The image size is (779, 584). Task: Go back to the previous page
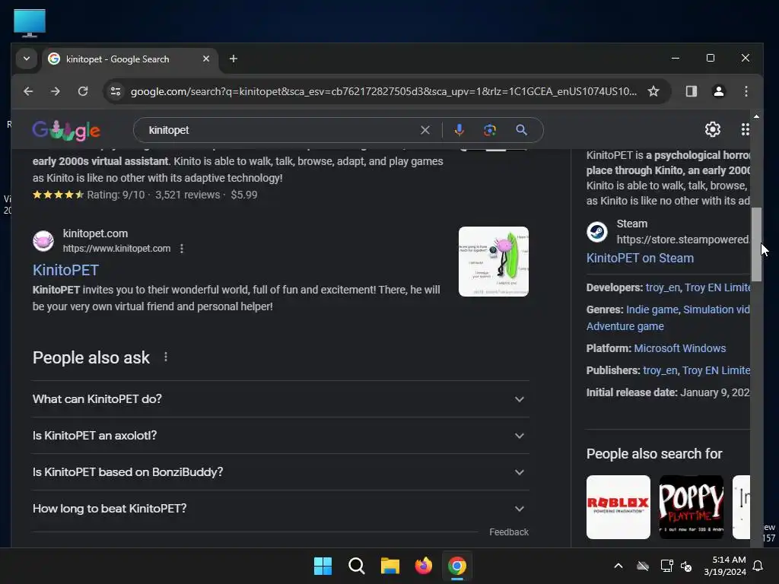click(x=28, y=91)
